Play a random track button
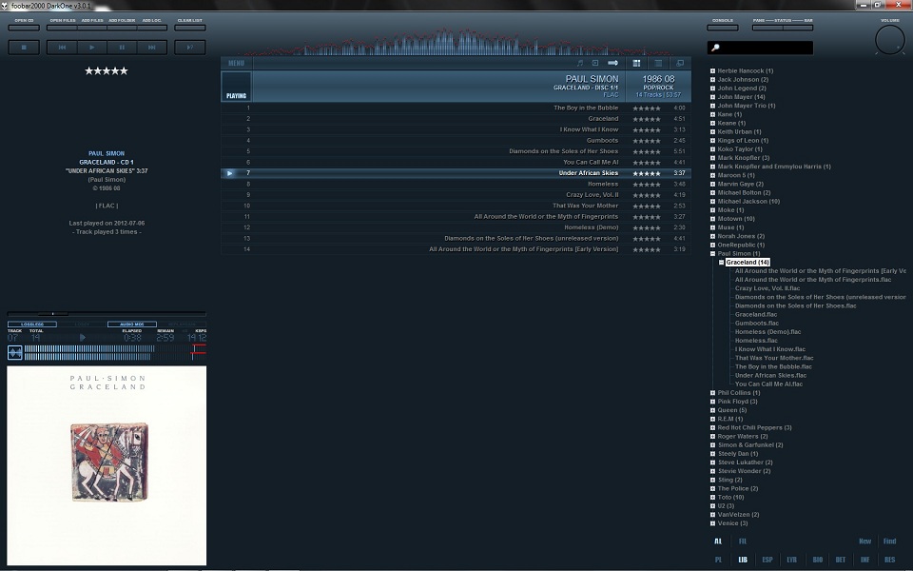This screenshot has width=913, height=571. 190,48
